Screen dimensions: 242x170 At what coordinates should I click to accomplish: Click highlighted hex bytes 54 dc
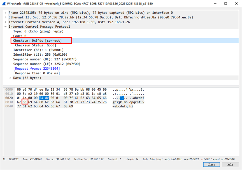click(x=44, y=98)
